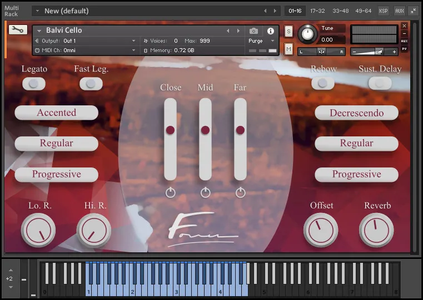Click the Far mic fader handle

pos(240,130)
